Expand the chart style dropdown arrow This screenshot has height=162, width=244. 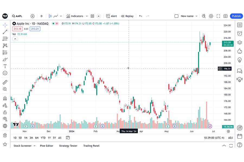[x=61, y=16]
